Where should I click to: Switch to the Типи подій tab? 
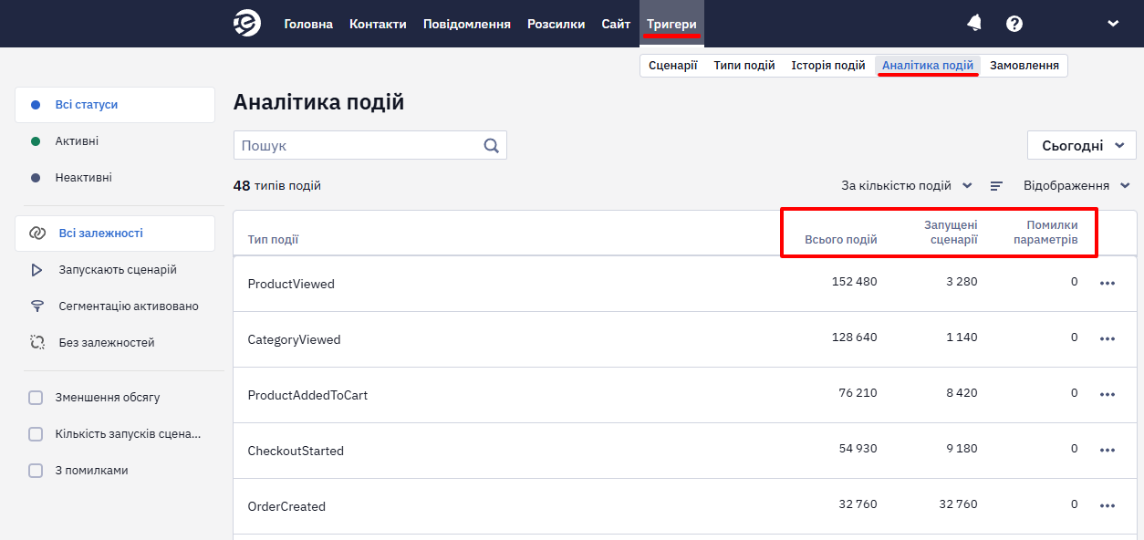[x=744, y=66]
